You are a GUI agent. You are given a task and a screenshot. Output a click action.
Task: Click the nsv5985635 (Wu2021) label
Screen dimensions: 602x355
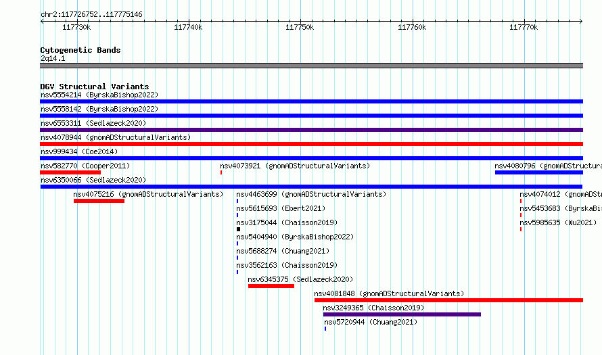(558, 222)
